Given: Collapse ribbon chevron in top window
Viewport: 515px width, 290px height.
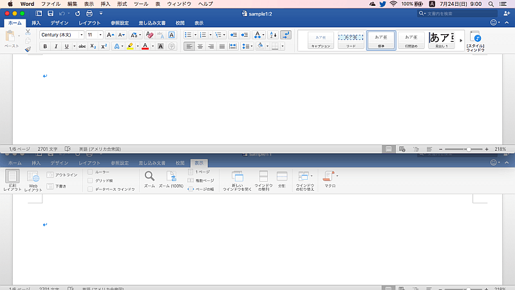Looking at the screenshot, I should tap(507, 23).
